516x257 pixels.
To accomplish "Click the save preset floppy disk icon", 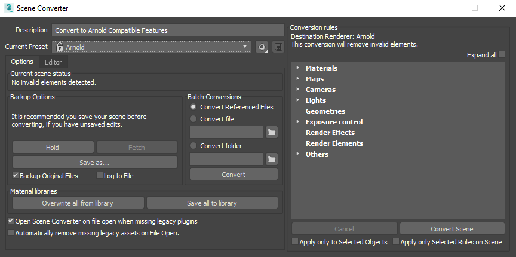I will point(278,47).
